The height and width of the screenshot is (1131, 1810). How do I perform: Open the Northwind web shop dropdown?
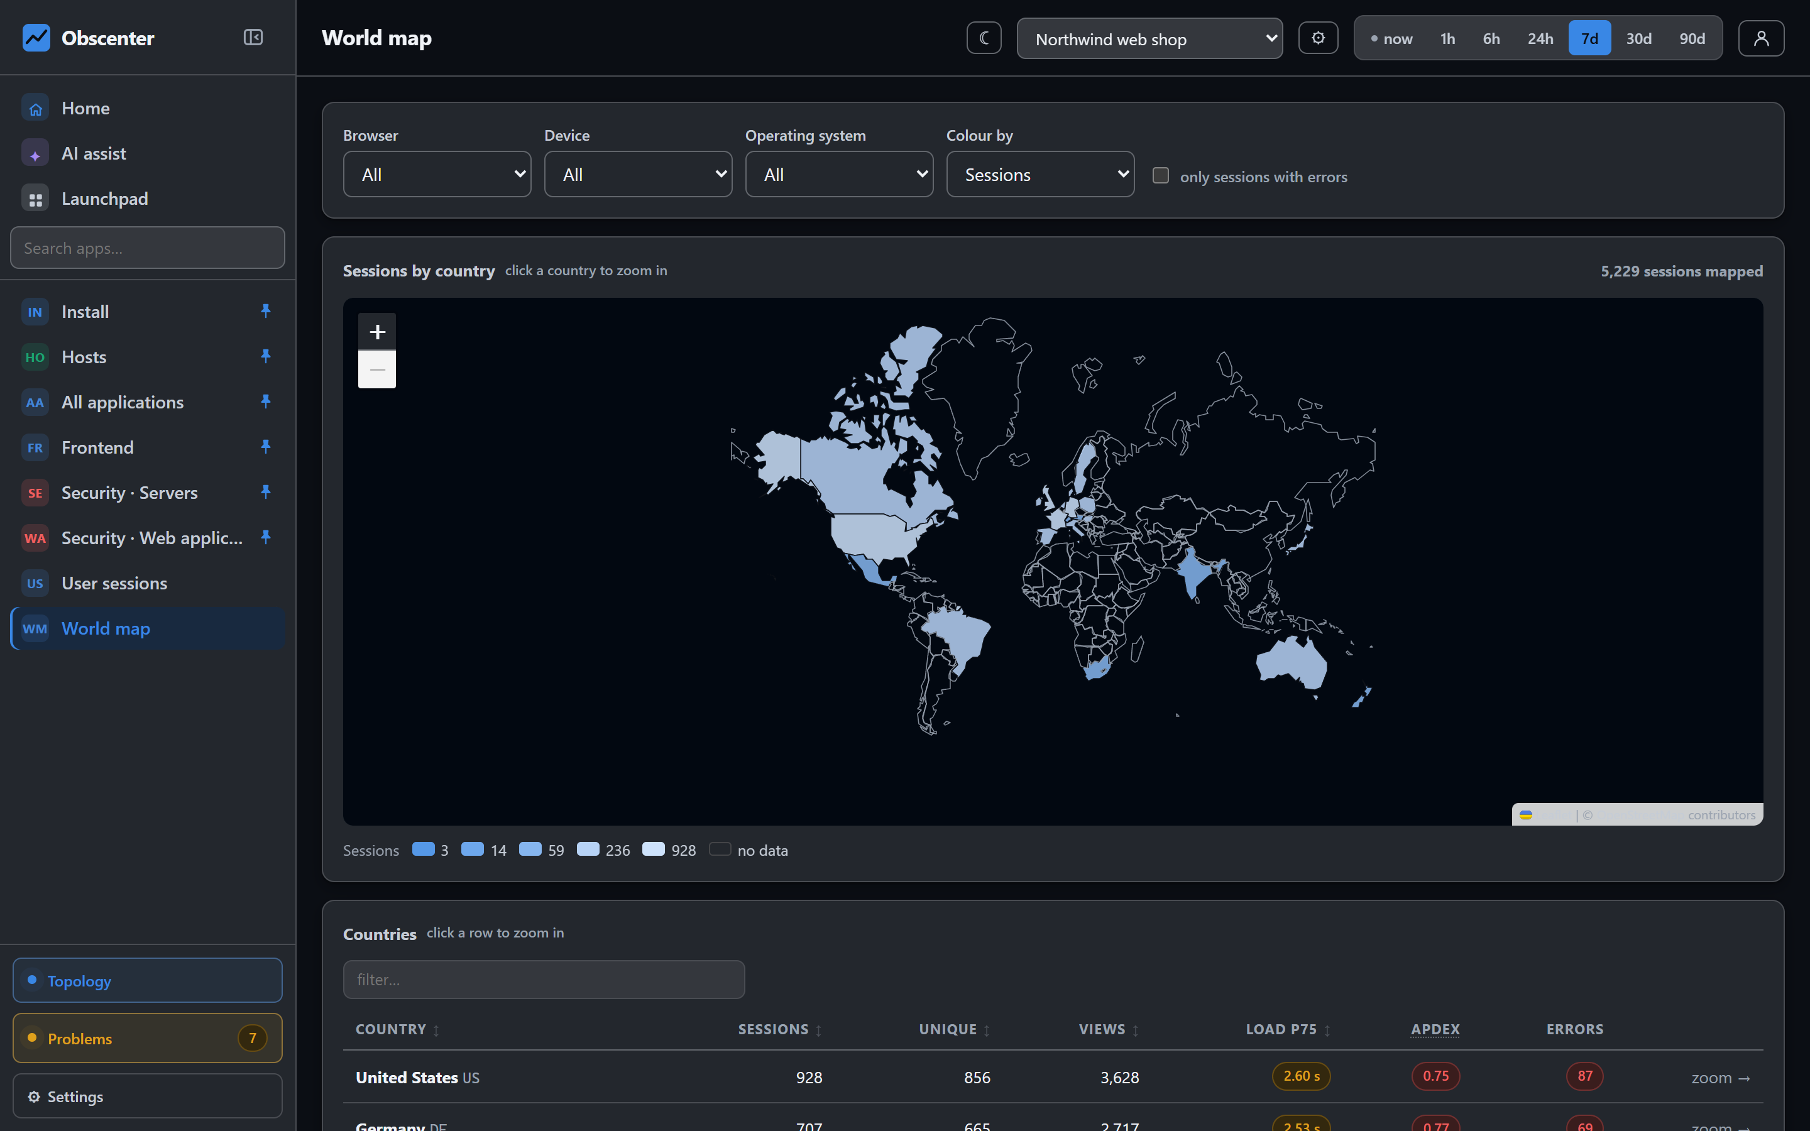click(1149, 39)
